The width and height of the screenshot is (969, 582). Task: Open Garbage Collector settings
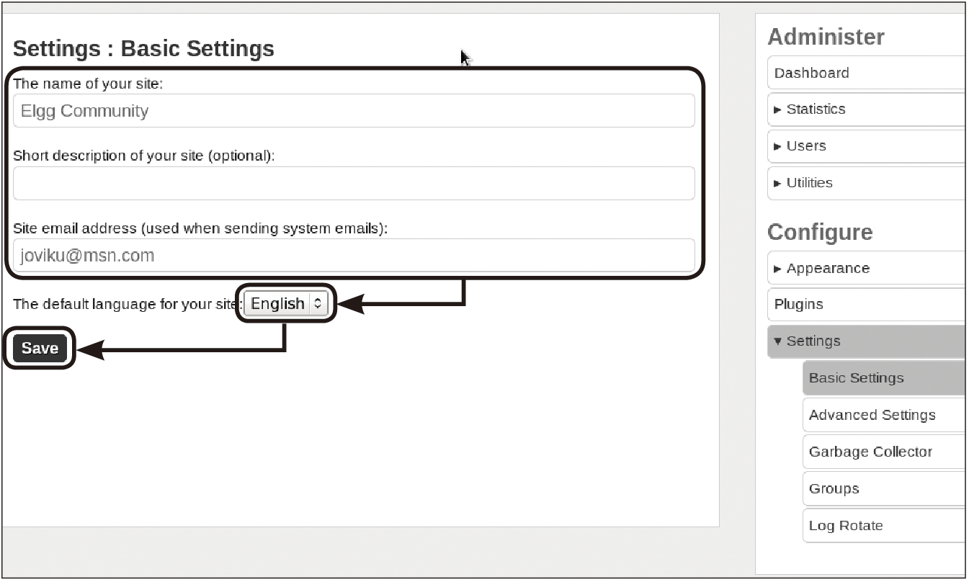(883, 452)
